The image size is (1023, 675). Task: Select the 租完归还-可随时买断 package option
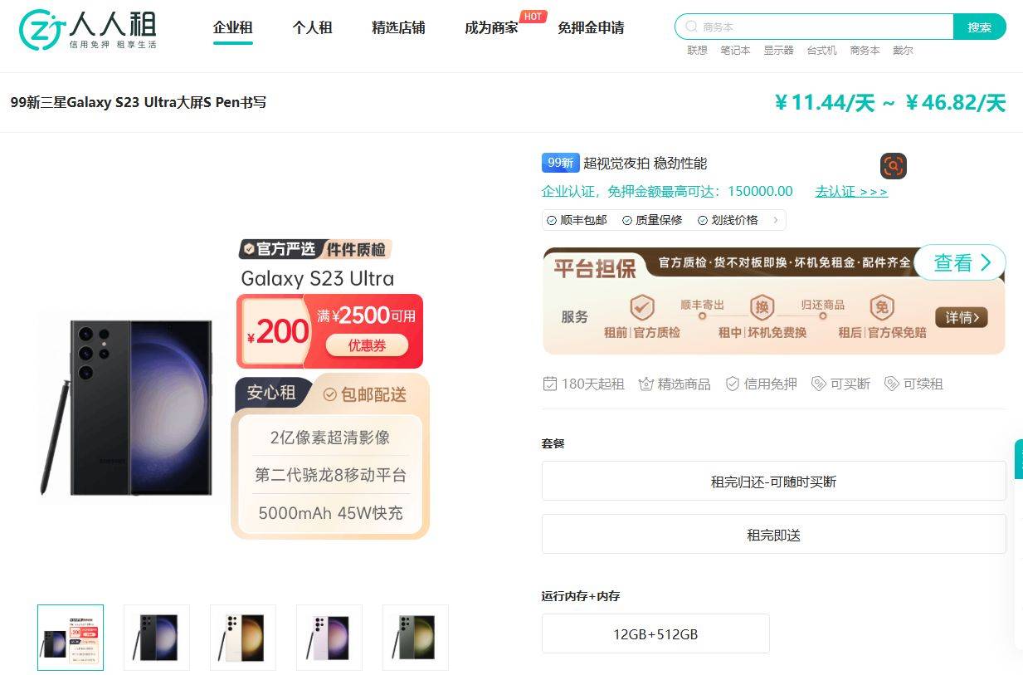coord(773,482)
